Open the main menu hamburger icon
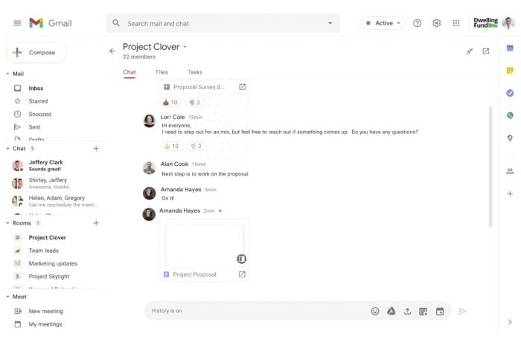 pyautogui.click(x=17, y=23)
